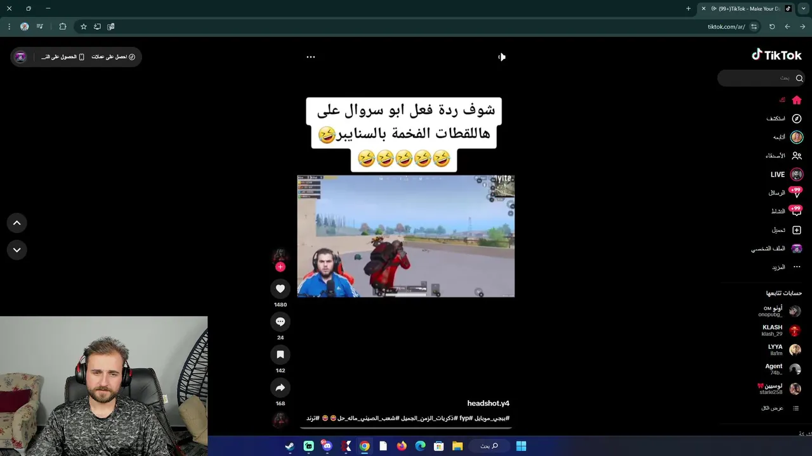Viewport: 812px width, 456px height.
Task: Open followed account onopubg_
Action: [x=780, y=311]
